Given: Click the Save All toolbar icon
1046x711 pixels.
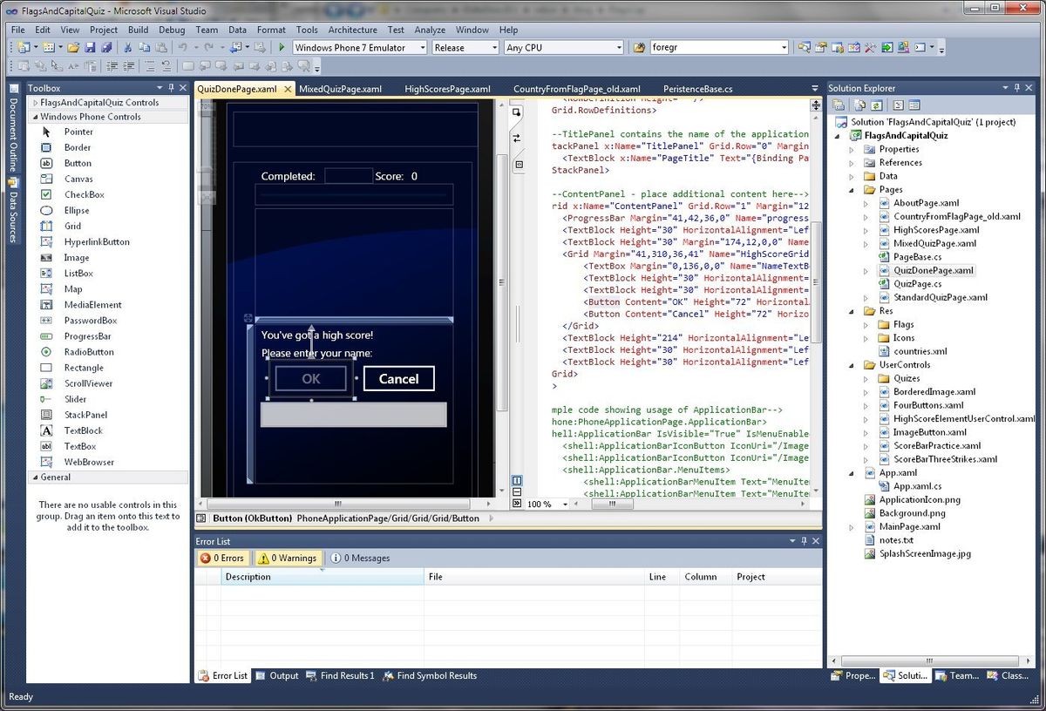Looking at the screenshot, I should [x=106, y=47].
